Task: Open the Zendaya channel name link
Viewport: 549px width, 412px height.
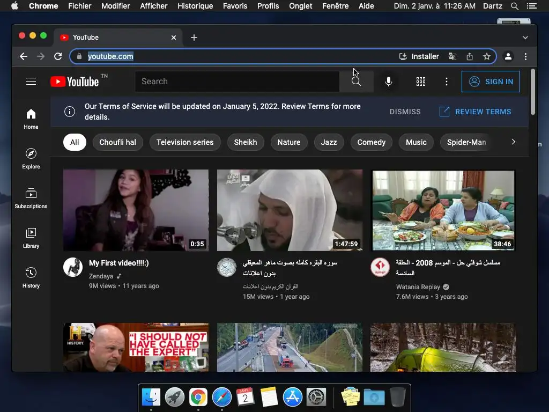Action: 101,276
